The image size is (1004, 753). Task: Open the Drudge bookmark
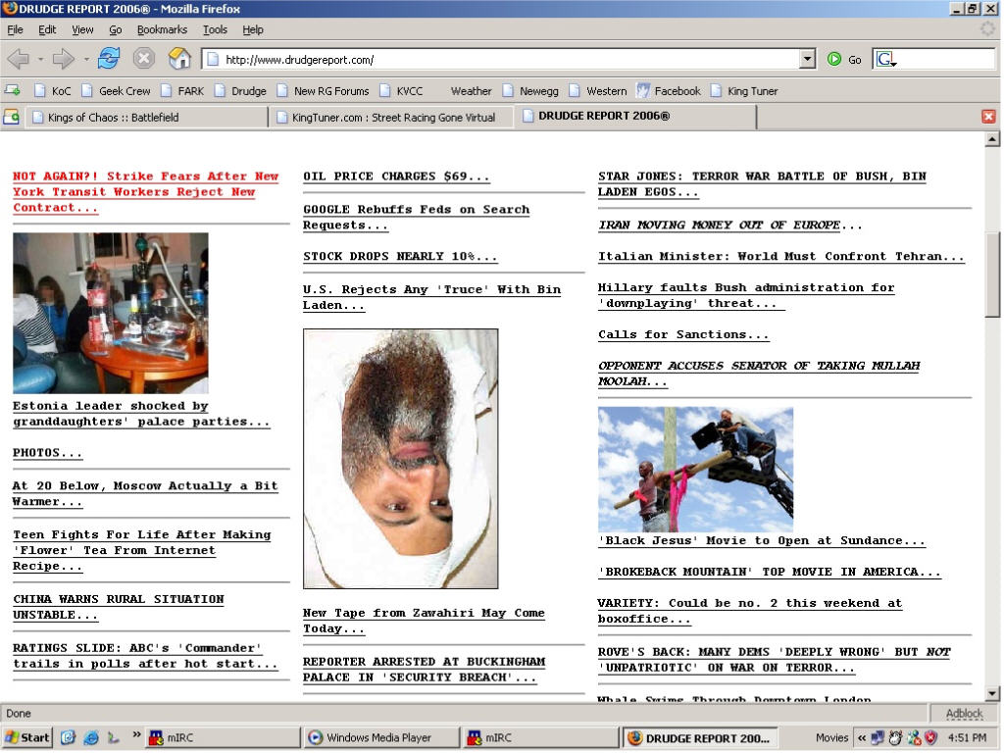[241, 91]
